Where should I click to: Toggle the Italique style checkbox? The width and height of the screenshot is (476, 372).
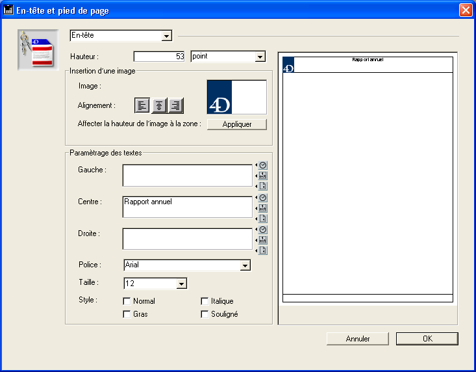pyautogui.click(x=205, y=301)
